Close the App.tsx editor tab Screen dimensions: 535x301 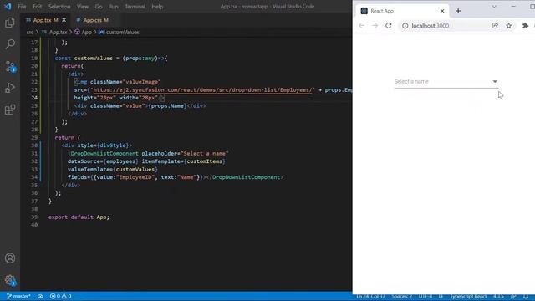[64, 20]
